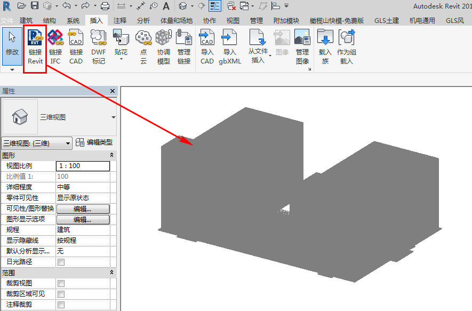Click the 编辑类型 button

pos(94,142)
